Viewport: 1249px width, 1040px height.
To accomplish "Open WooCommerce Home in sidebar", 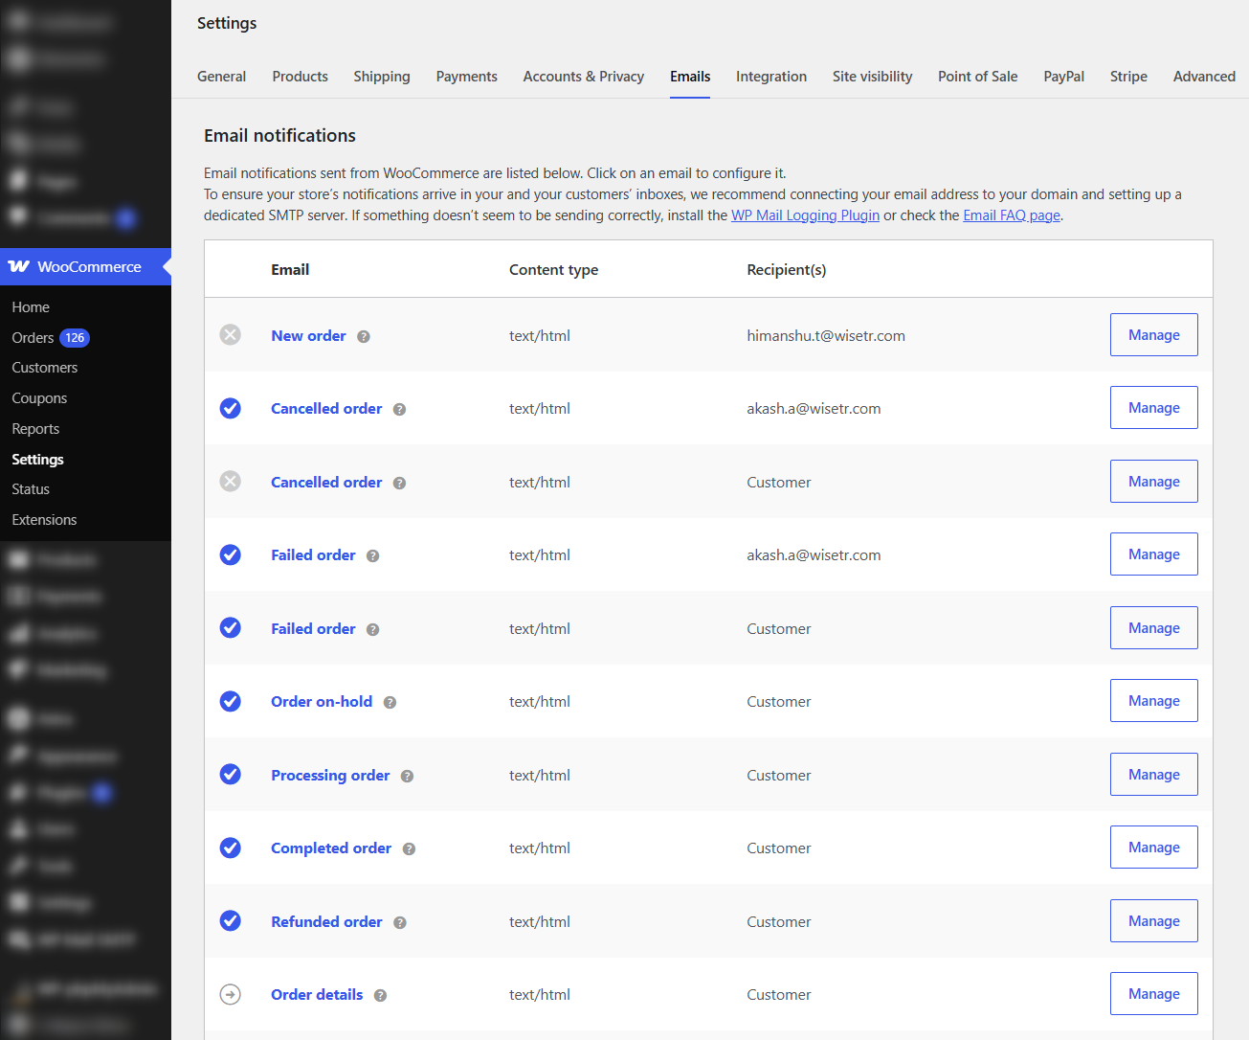I will 31,307.
